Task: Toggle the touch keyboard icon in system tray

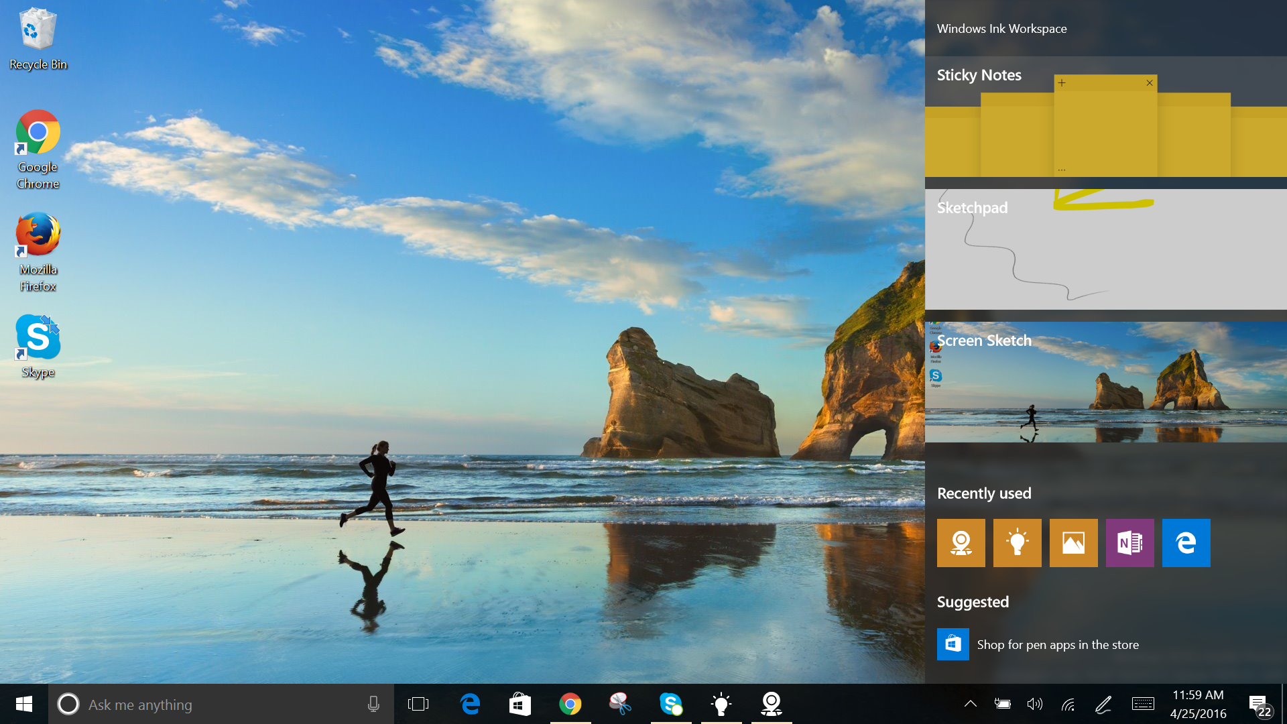Action: (x=1143, y=704)
